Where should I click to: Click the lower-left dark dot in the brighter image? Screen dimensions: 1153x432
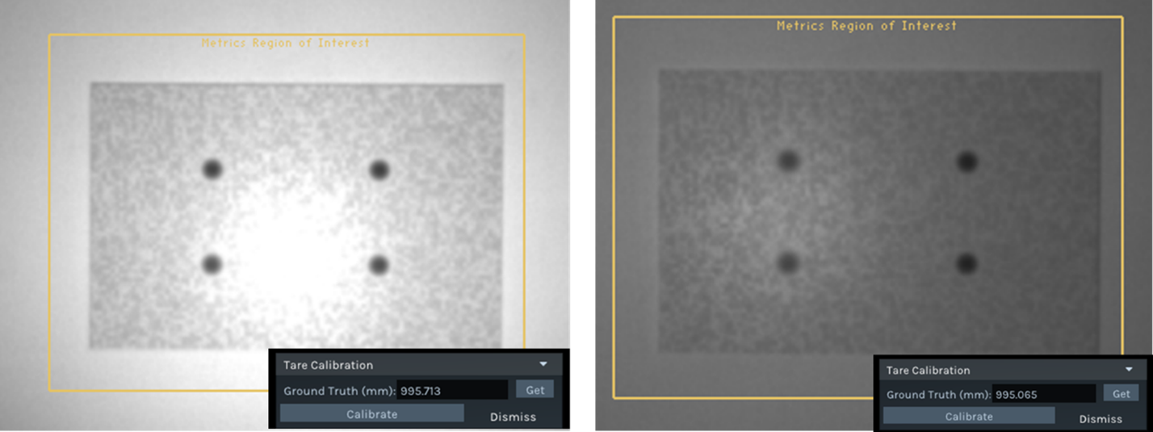click(x=212, y=264)
